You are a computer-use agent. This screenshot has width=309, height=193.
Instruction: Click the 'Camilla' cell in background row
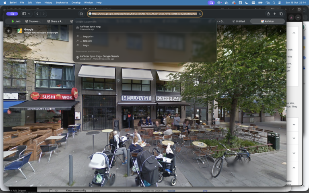pyautogui.click(x=96, y=191)
